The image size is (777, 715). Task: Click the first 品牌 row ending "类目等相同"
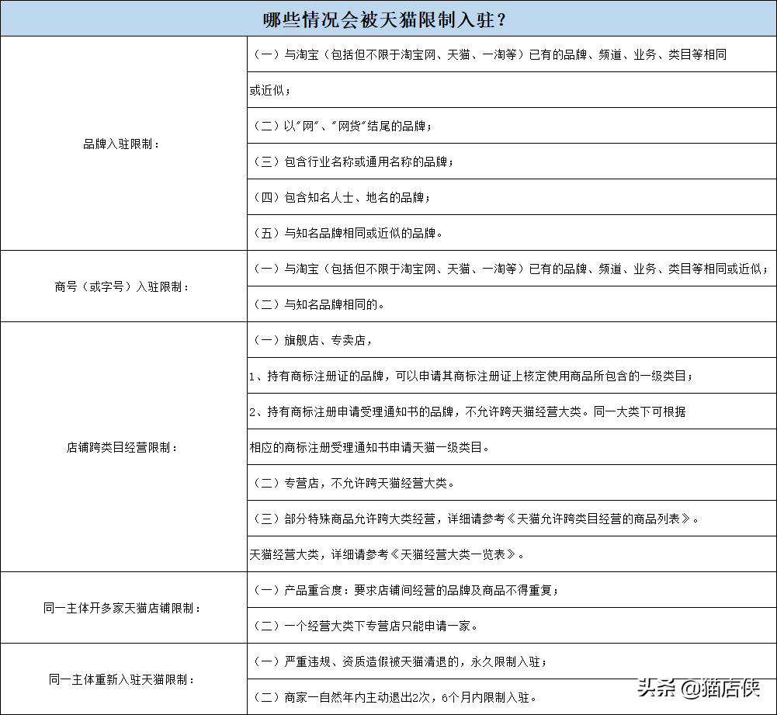click(x=512, y=54)
